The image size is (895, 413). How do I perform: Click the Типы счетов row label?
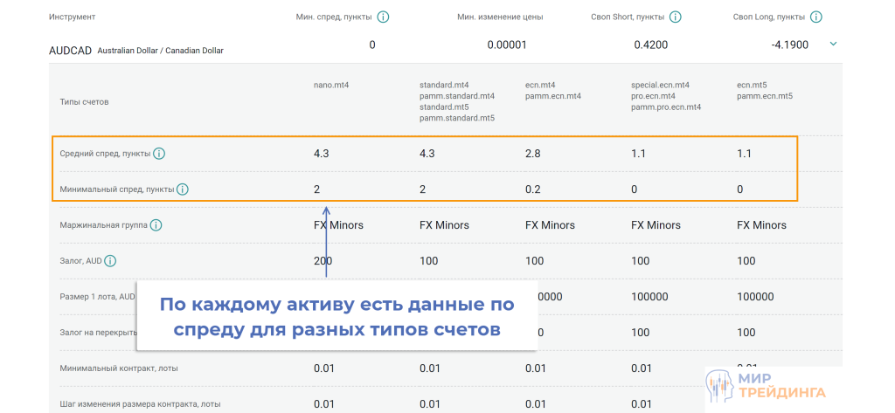[x=84, y=102]
